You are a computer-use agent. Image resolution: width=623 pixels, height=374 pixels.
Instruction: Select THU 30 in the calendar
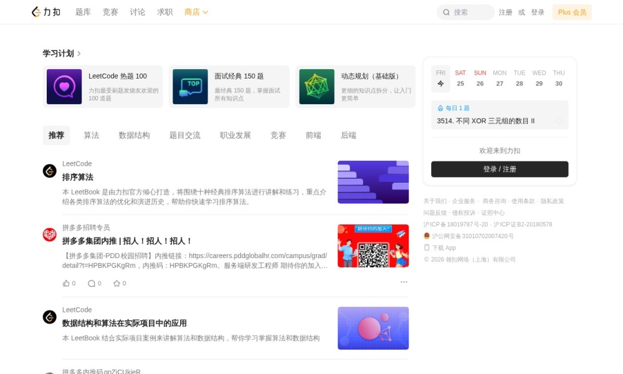tap(559, 79)
